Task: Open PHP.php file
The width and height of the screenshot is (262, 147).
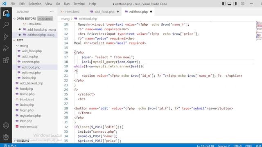Action: 26,121
